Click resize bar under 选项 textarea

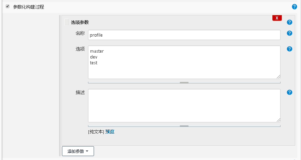coord(184,82)
